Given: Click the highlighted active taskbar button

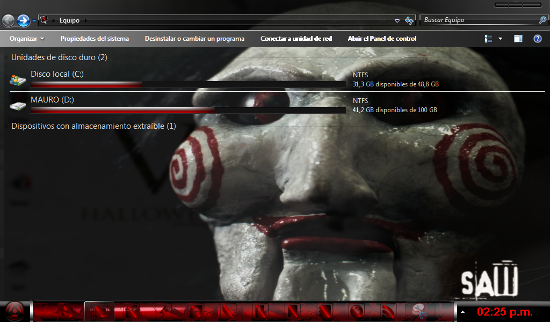Looking at the screenshot, I should click(x=99, y=311).
